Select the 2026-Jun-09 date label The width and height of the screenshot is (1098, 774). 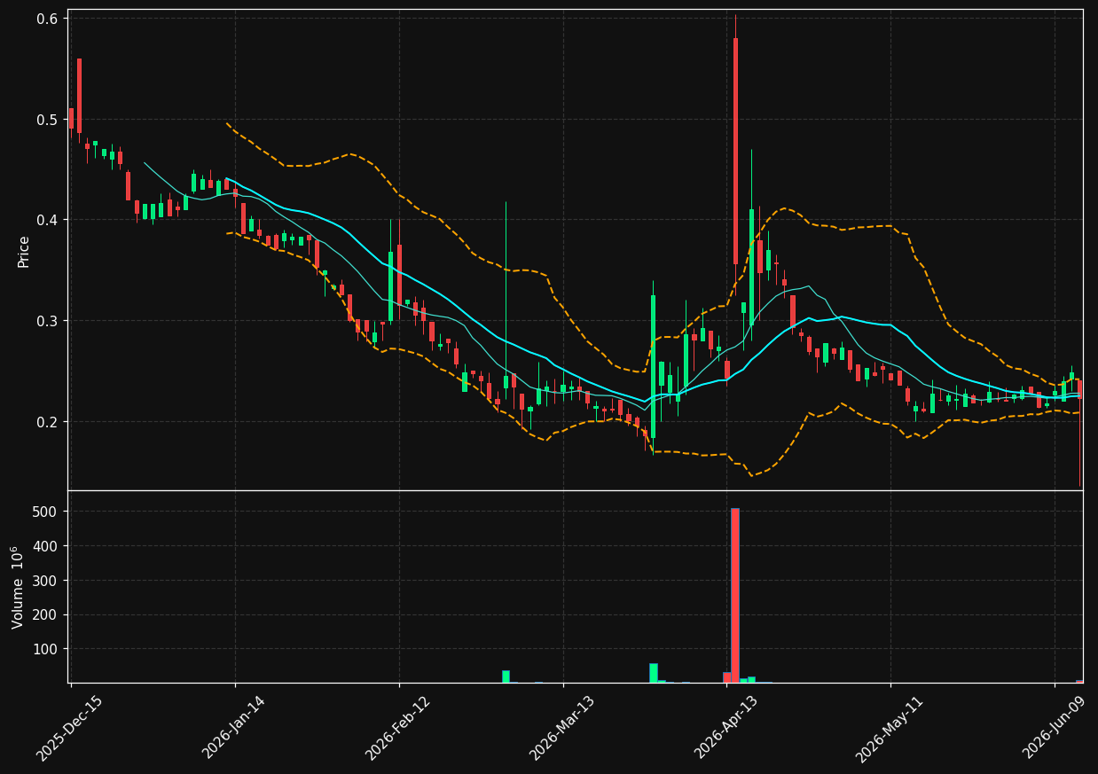pos(1054,728)
